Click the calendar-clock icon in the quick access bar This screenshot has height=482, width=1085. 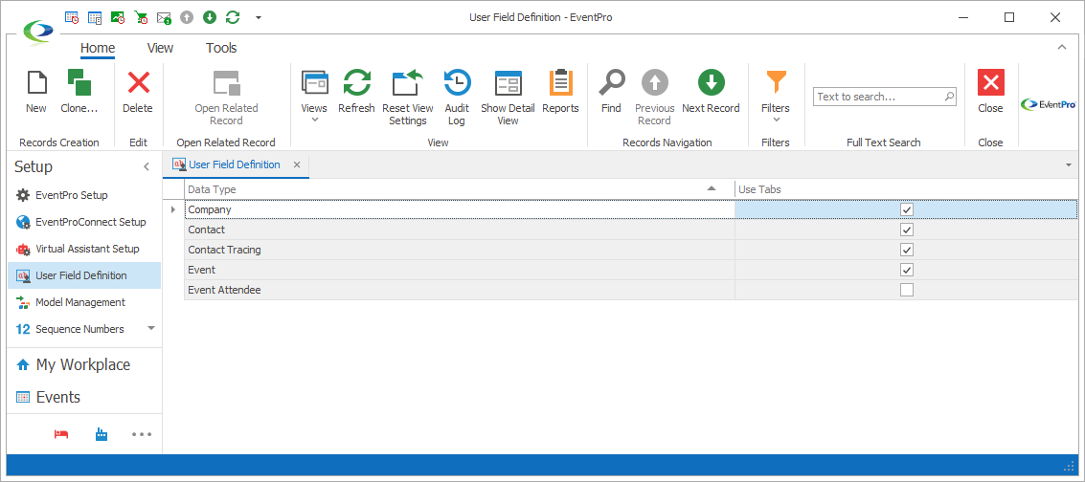click(x=71, y=18)
